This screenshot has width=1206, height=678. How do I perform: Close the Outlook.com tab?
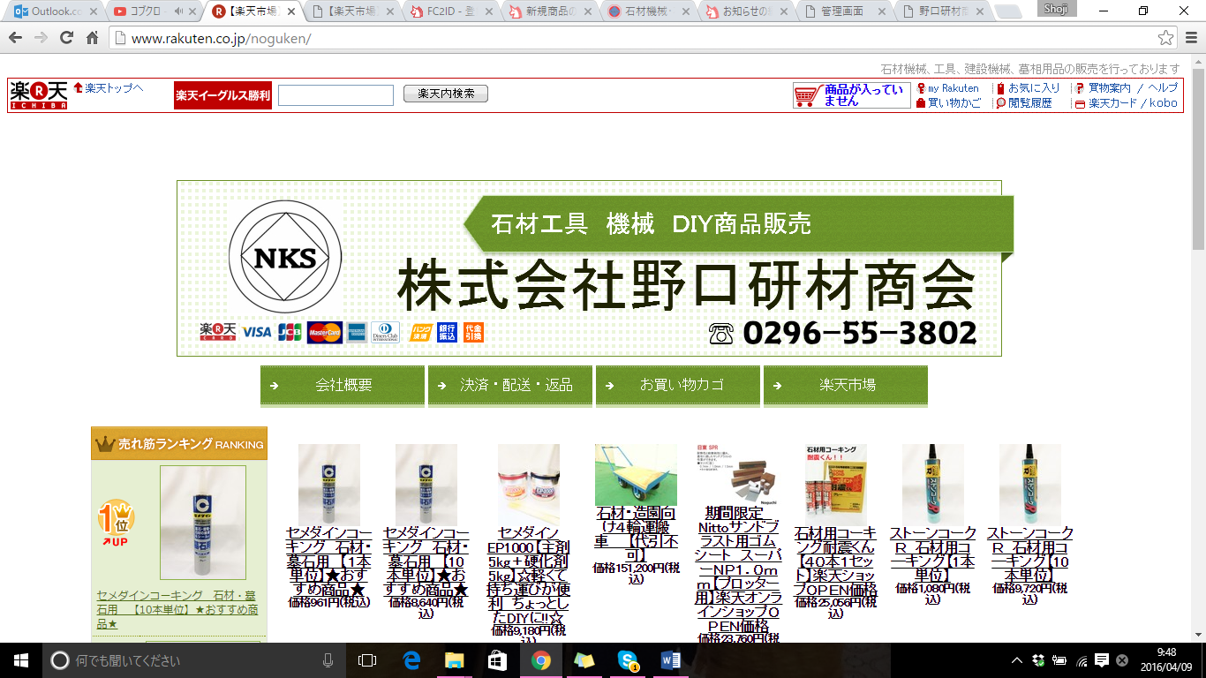click(94, 11)
